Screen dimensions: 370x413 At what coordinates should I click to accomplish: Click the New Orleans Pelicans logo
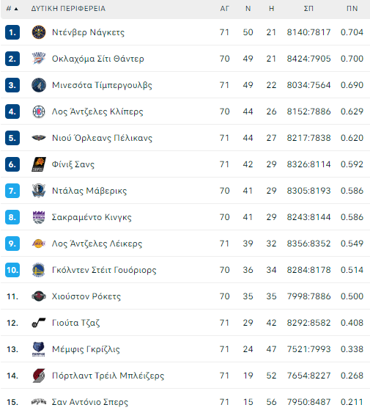click(x=39, y=138)
